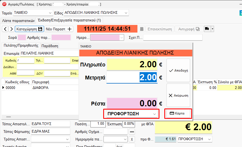The image size is (242, 147).
Task: Cancel payment with Ακύρωση button
Action: point(178,95)
